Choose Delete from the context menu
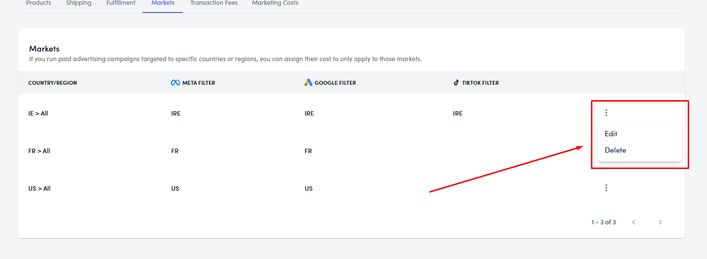Image resolution: width=707 pixels, height=259 pixels. click(x=615, y=150)
